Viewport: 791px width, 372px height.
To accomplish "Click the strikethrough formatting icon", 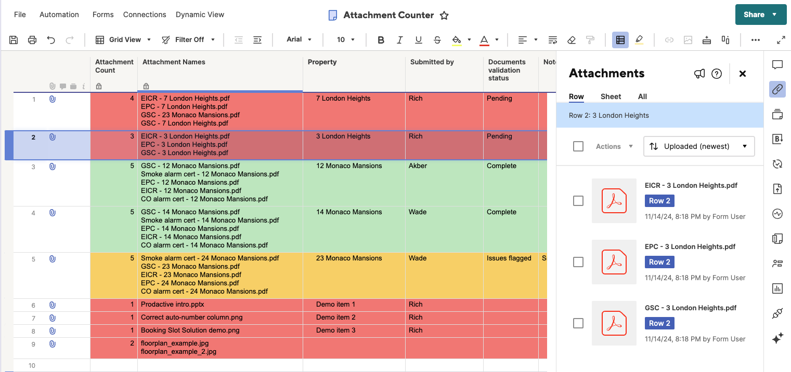I will pos(437,39).
